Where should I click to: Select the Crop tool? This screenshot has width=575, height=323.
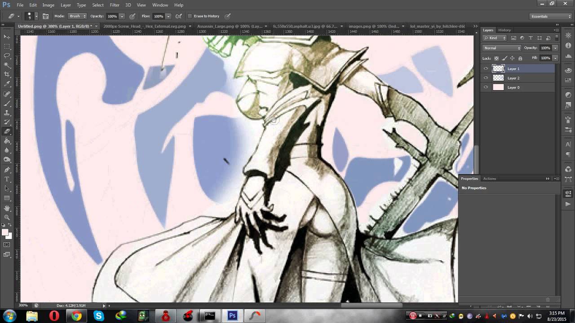tap(7, 74)
